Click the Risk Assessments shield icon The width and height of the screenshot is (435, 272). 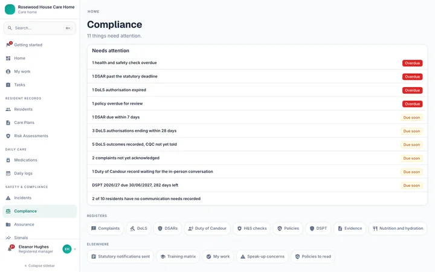(8, 136)
